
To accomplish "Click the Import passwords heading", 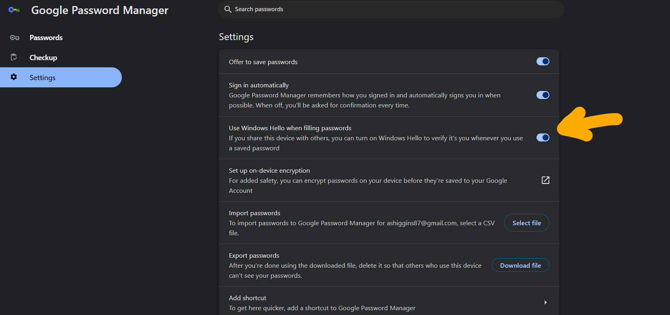I will 254,213.
